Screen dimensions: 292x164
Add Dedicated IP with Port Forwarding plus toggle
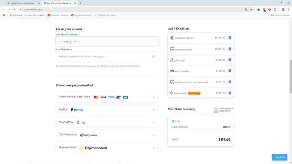tap(229, 82)
